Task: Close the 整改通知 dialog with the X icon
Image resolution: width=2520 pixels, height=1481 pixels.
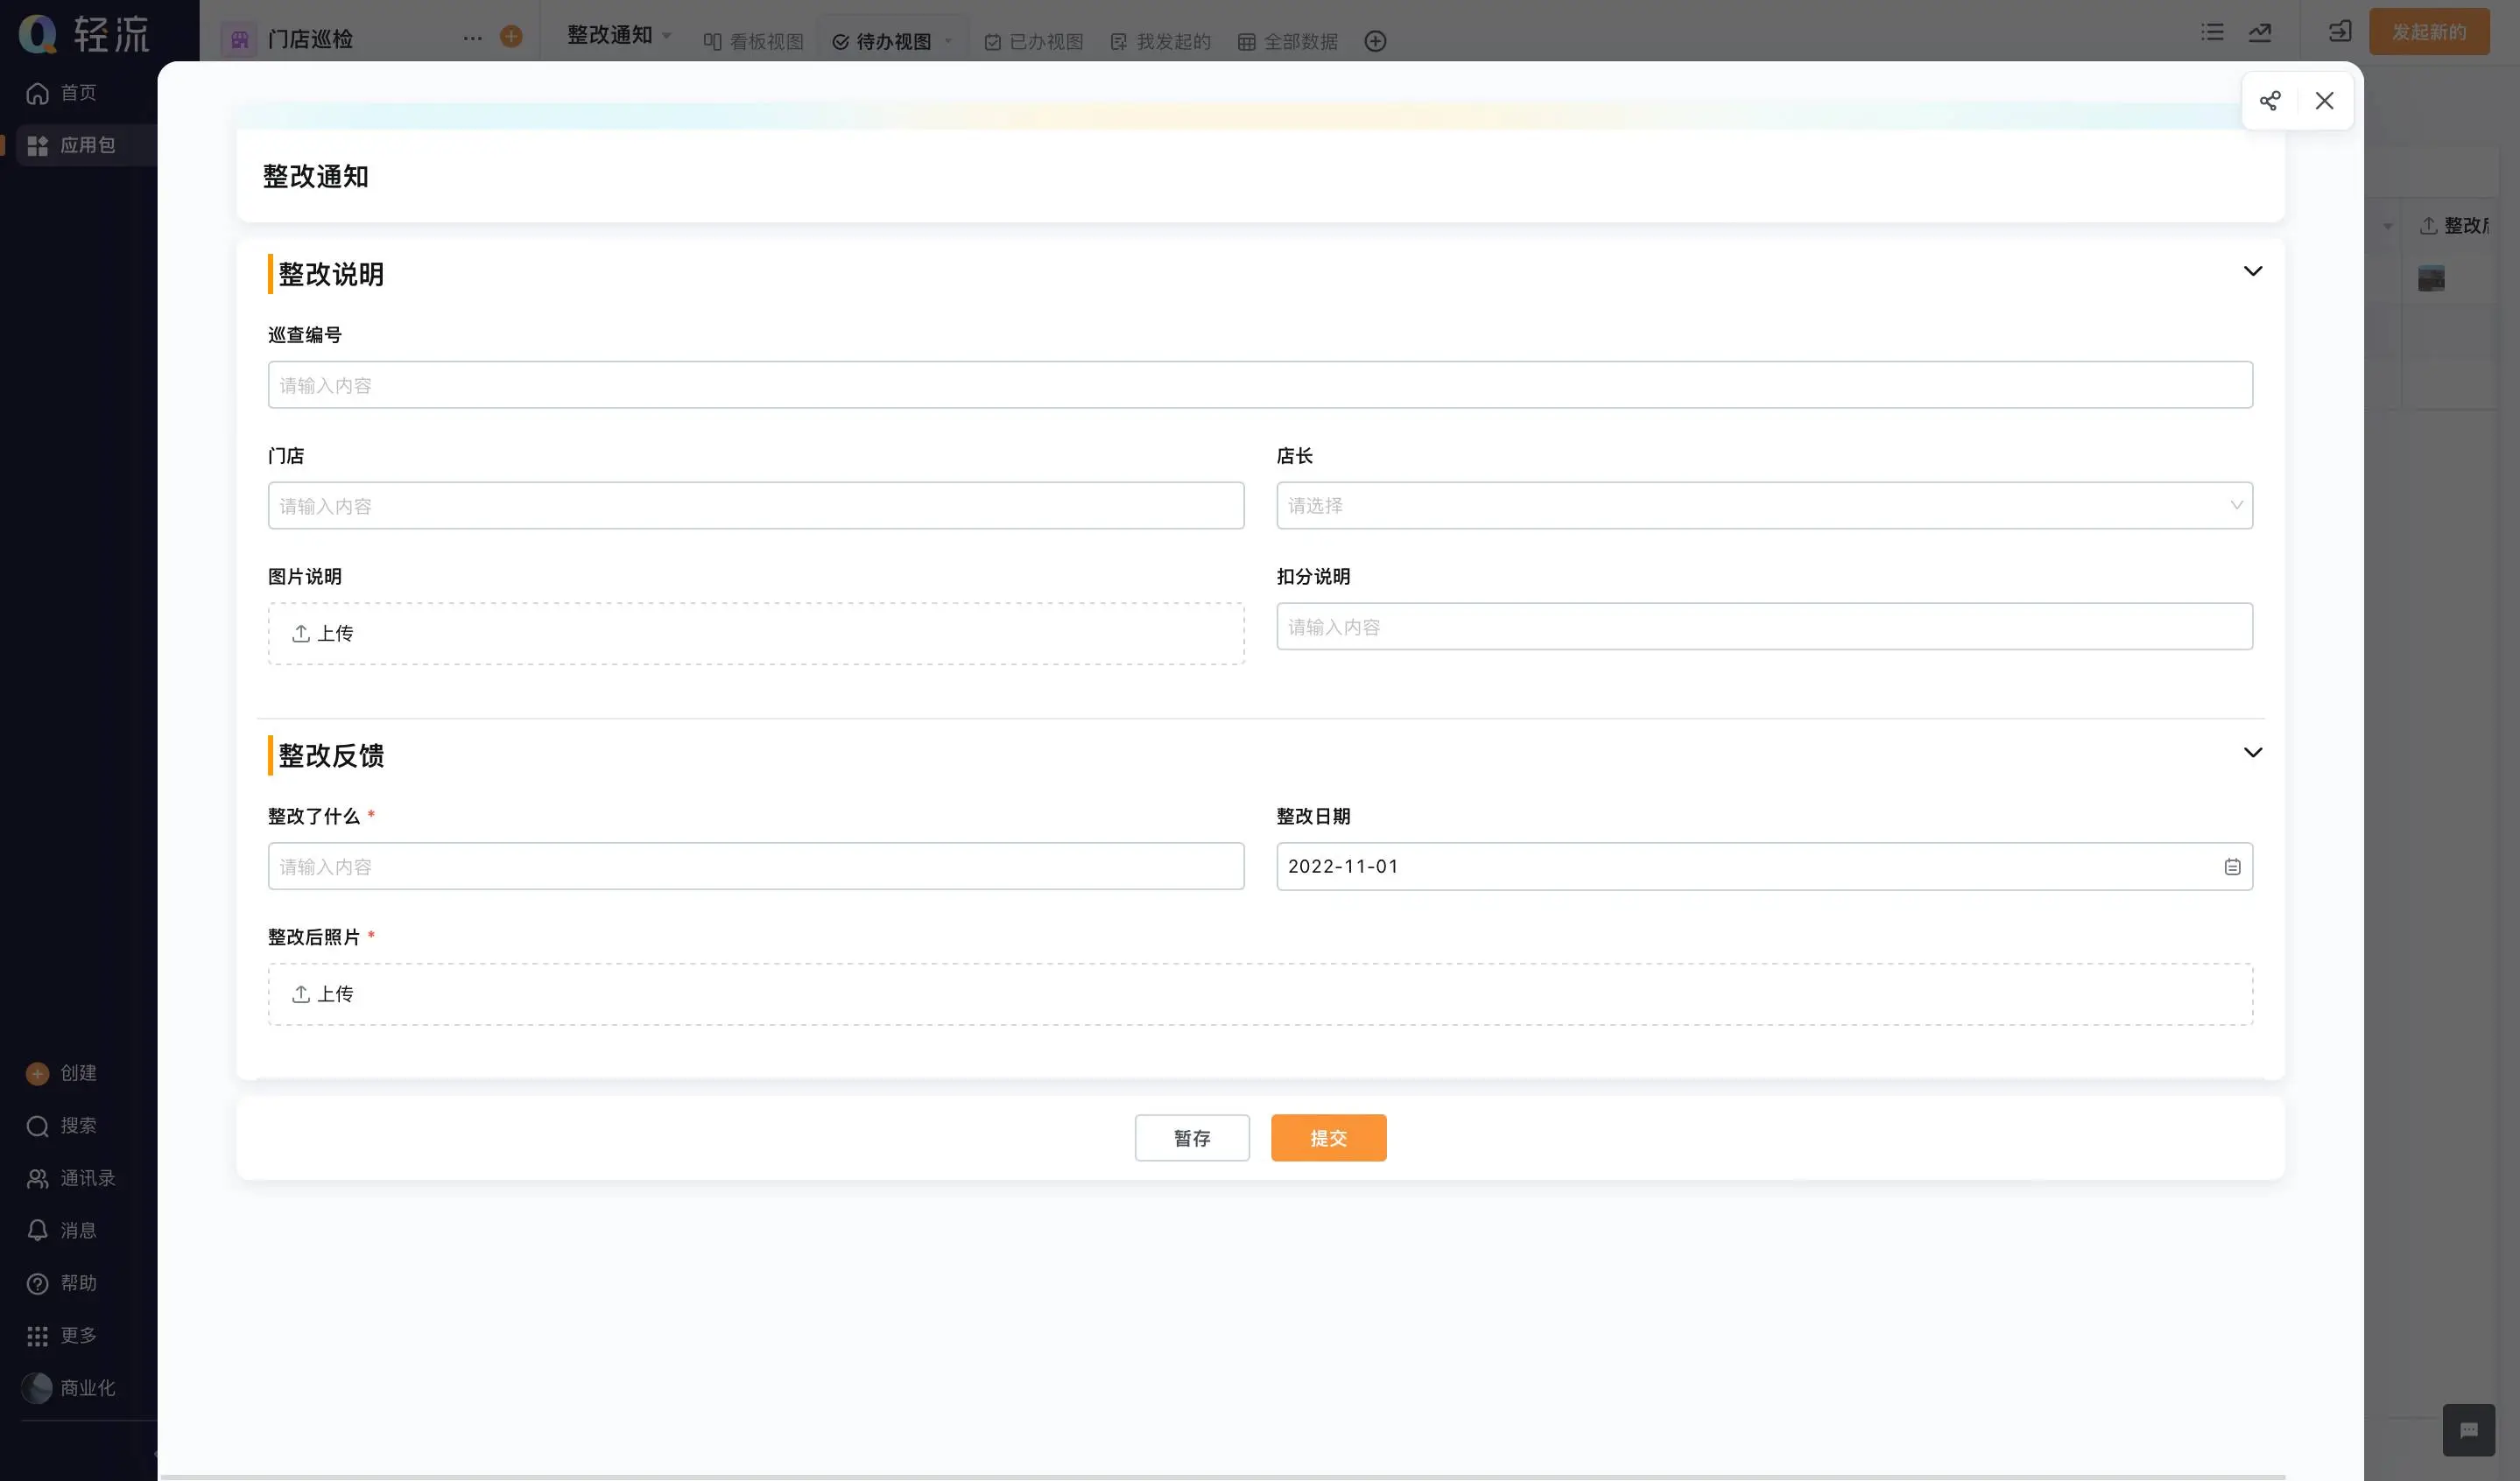Action: 2324,101
